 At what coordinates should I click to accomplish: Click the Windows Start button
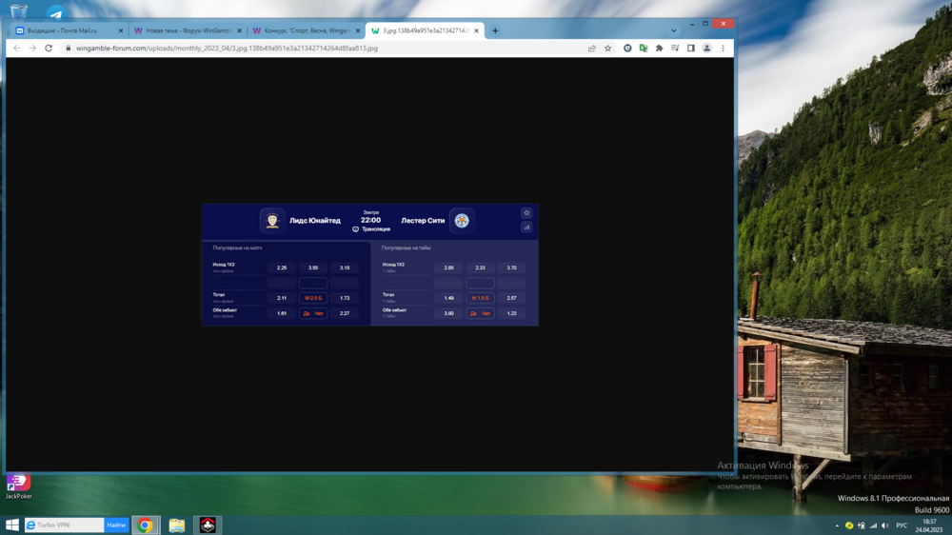click(x=12, y=525)
